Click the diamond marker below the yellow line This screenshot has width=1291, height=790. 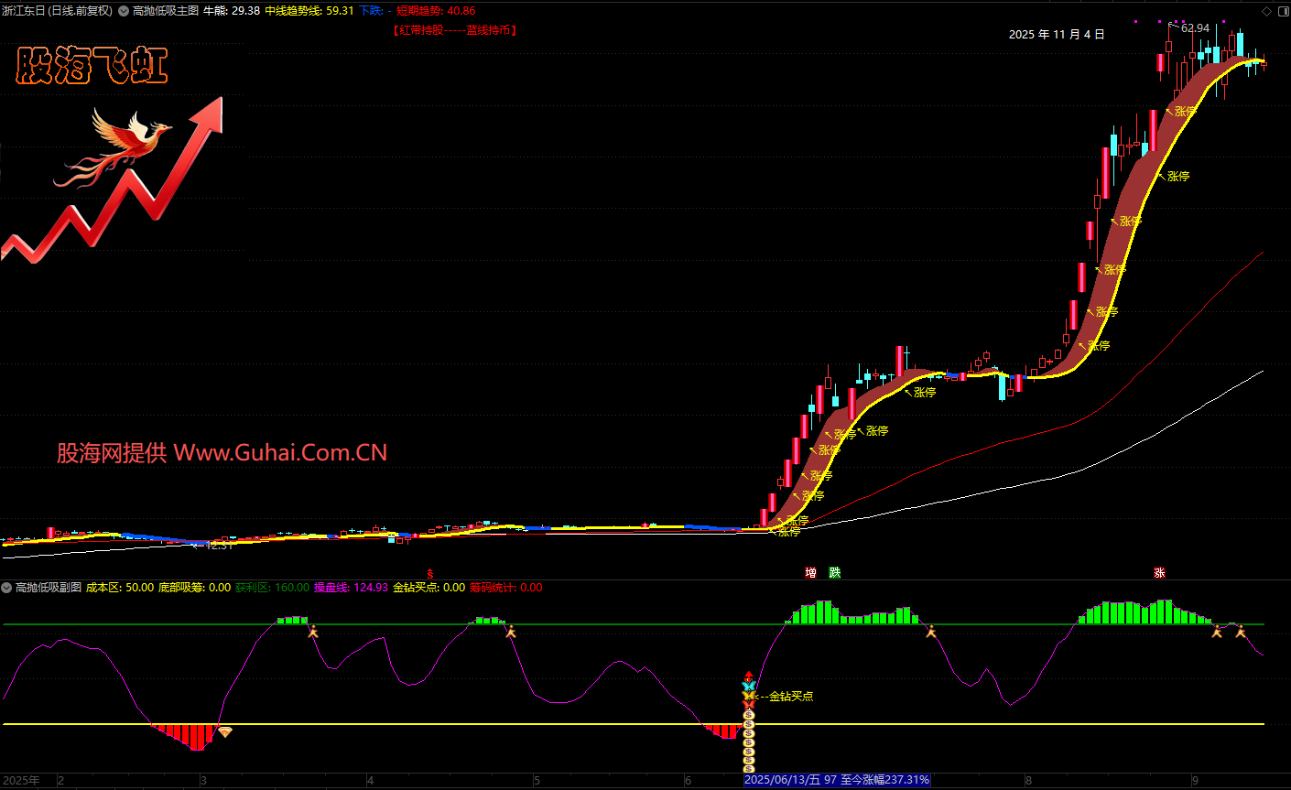(224, 731)
